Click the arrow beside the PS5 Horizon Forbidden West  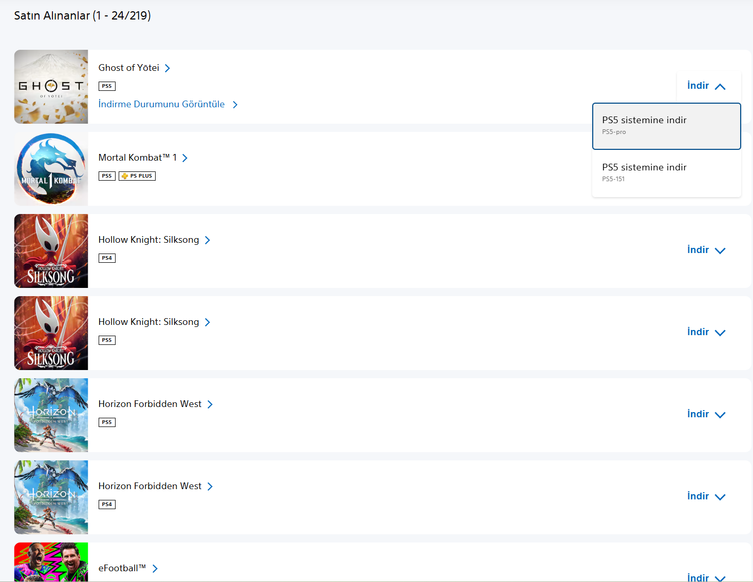pyautogui.click(x=210, y=404)
